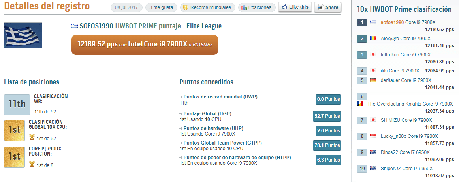
Task: Click the 12161.46 pps score text
Action: pyautogui.click(x=439, y=46)
